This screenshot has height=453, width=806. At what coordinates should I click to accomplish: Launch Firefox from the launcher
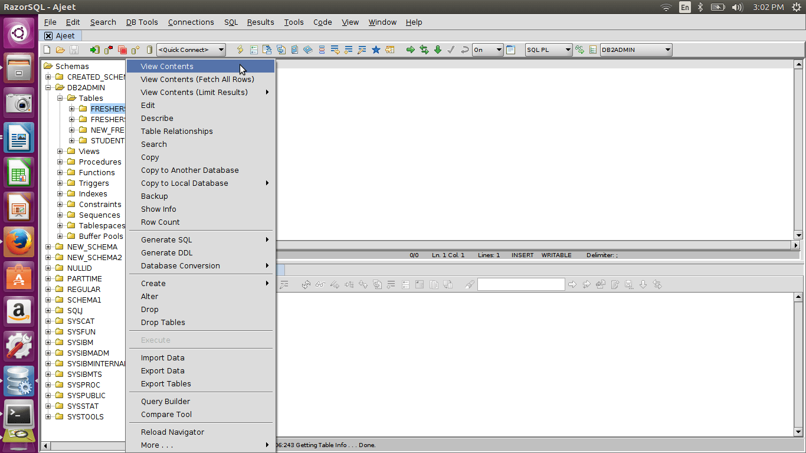19,242
